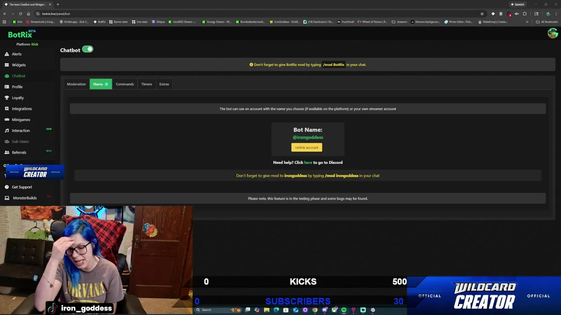Open the MonsterBuilds sidebar item
Viewport: 561px width, 315px height.
pyautogui.click(x=25, y=198)
